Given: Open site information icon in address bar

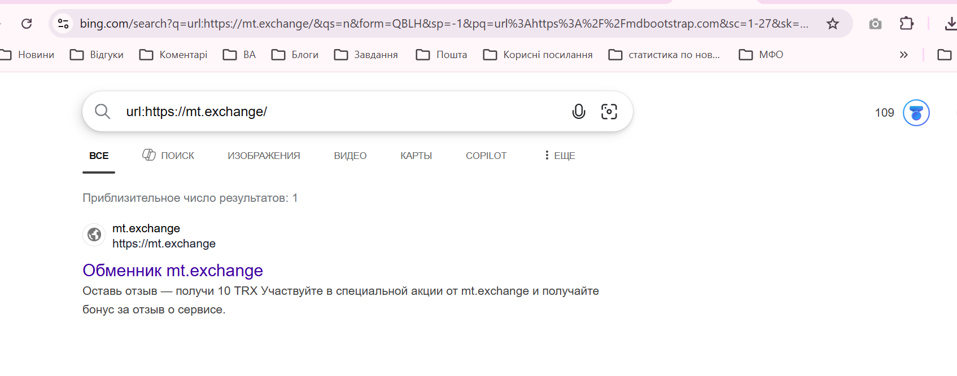Looking at the screenshot, I should (x=63, y=24).
